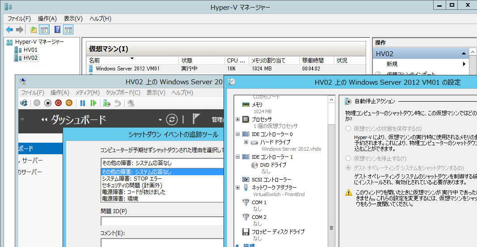Choose 仮想マシンを停止する radio option
The image size is (477, 247).
348,158
